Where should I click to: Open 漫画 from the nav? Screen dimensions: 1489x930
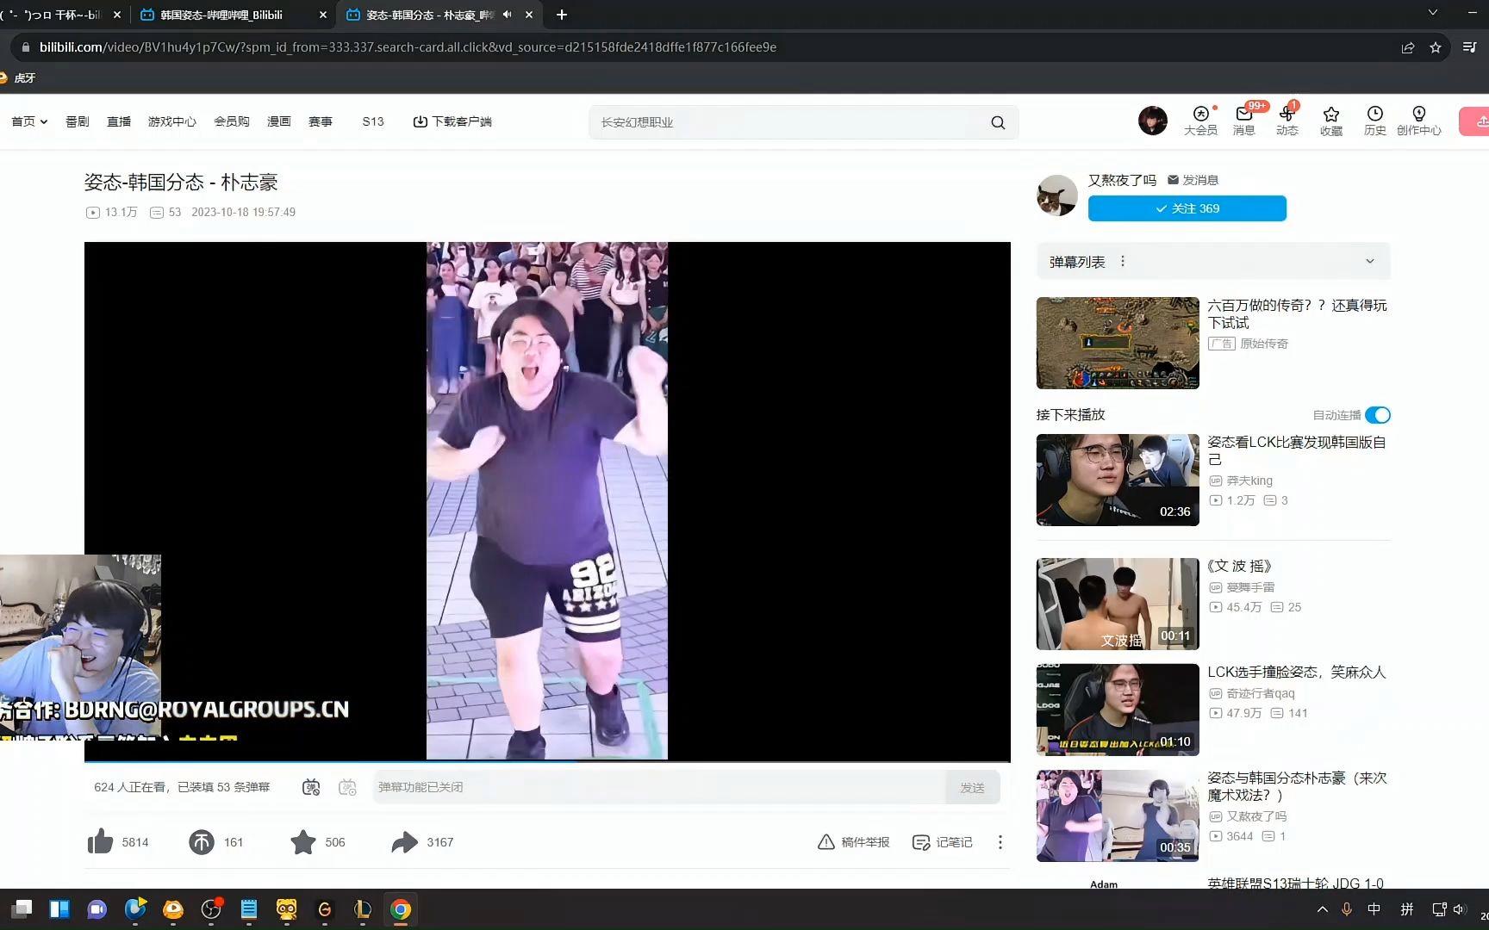point(279,121)
